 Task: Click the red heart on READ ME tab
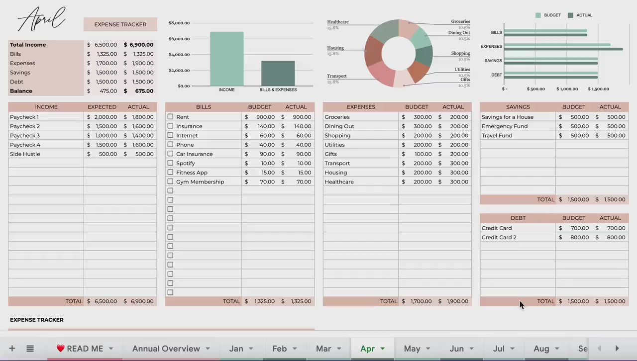tap(60, 349)
